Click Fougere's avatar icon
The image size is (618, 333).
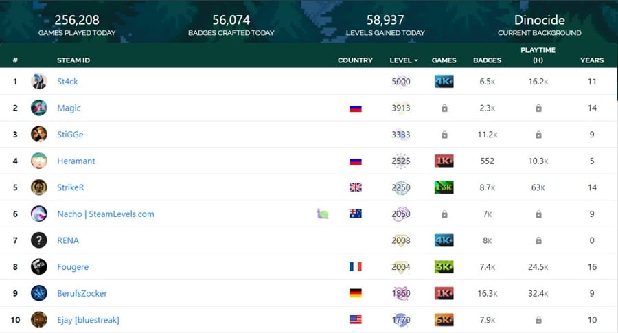[39, 266]
